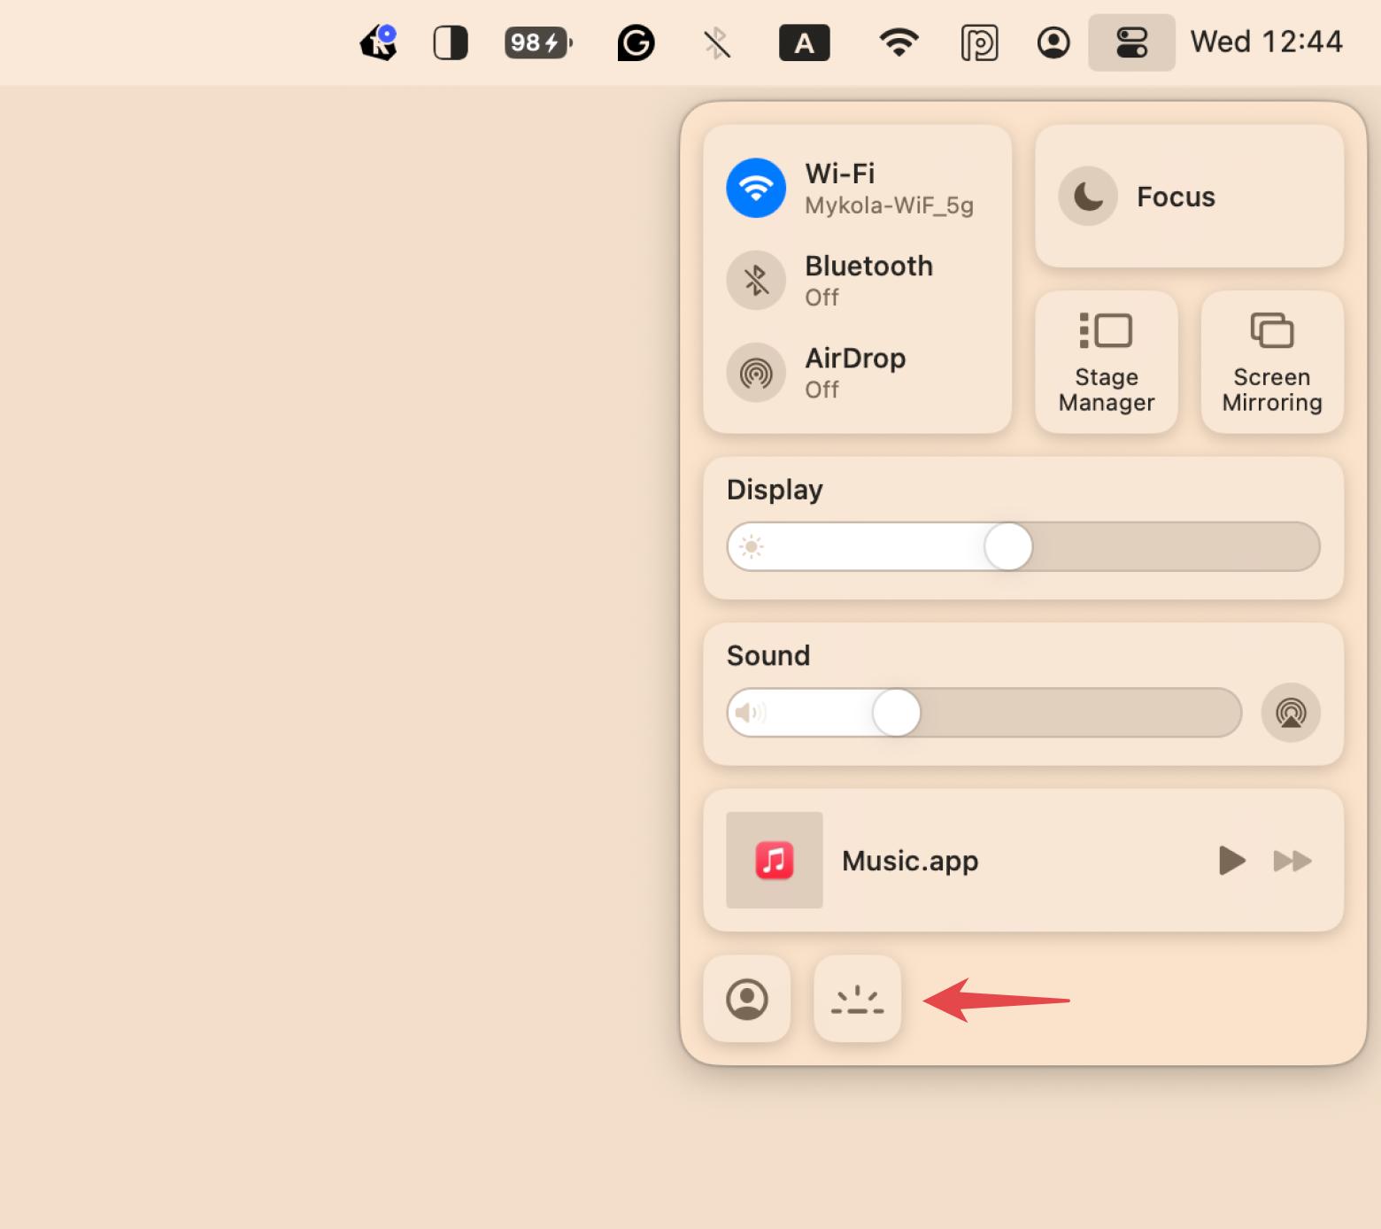The height and width of the screenshot is (1229, 1381).
Task: Click the Sound volume slider knob
Action: point(896,713)
